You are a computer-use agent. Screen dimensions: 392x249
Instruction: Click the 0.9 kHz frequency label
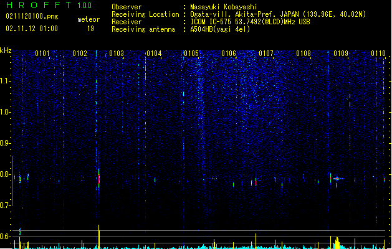coord(5,143)
